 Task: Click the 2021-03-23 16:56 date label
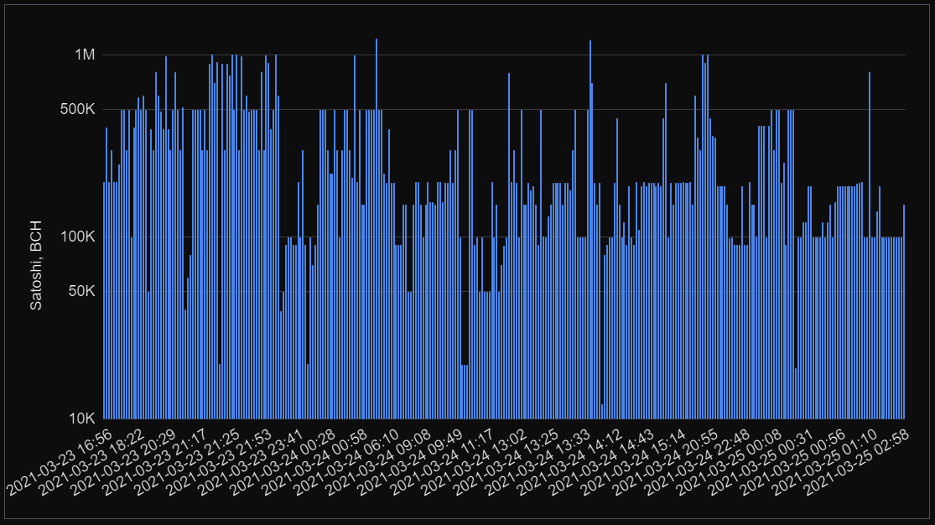click(x=60, y=462)
